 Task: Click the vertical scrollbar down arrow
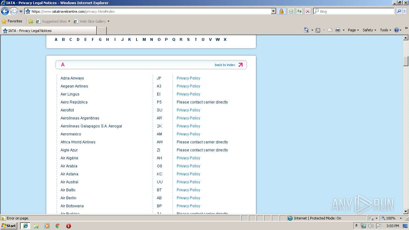pyautogui.click(x=406, y=211)
